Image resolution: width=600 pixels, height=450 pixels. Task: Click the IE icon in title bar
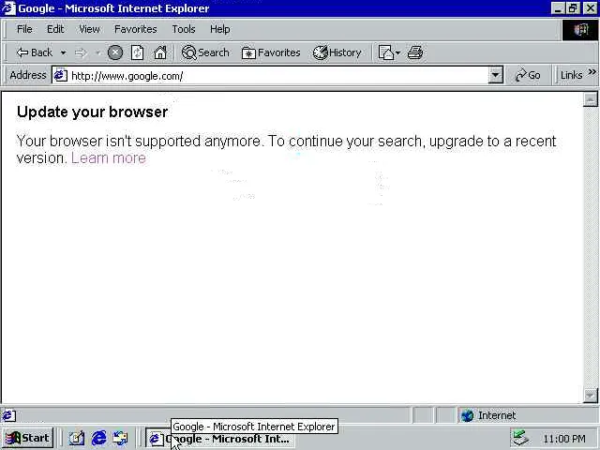[x=8, y=8]
